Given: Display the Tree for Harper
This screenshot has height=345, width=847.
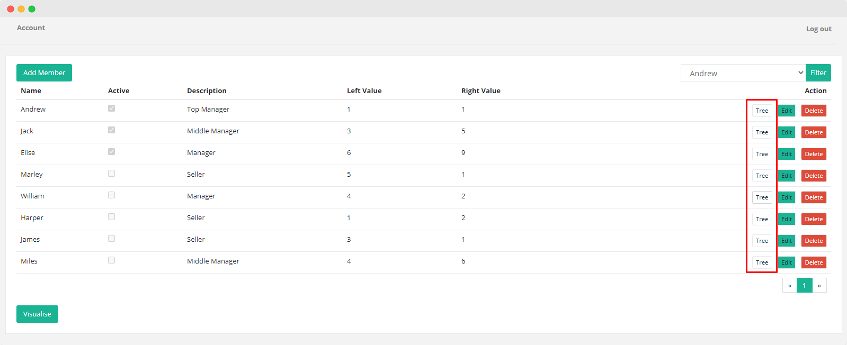Looking at the screenshot, I should pyautogui.click(x=762, y=219).
